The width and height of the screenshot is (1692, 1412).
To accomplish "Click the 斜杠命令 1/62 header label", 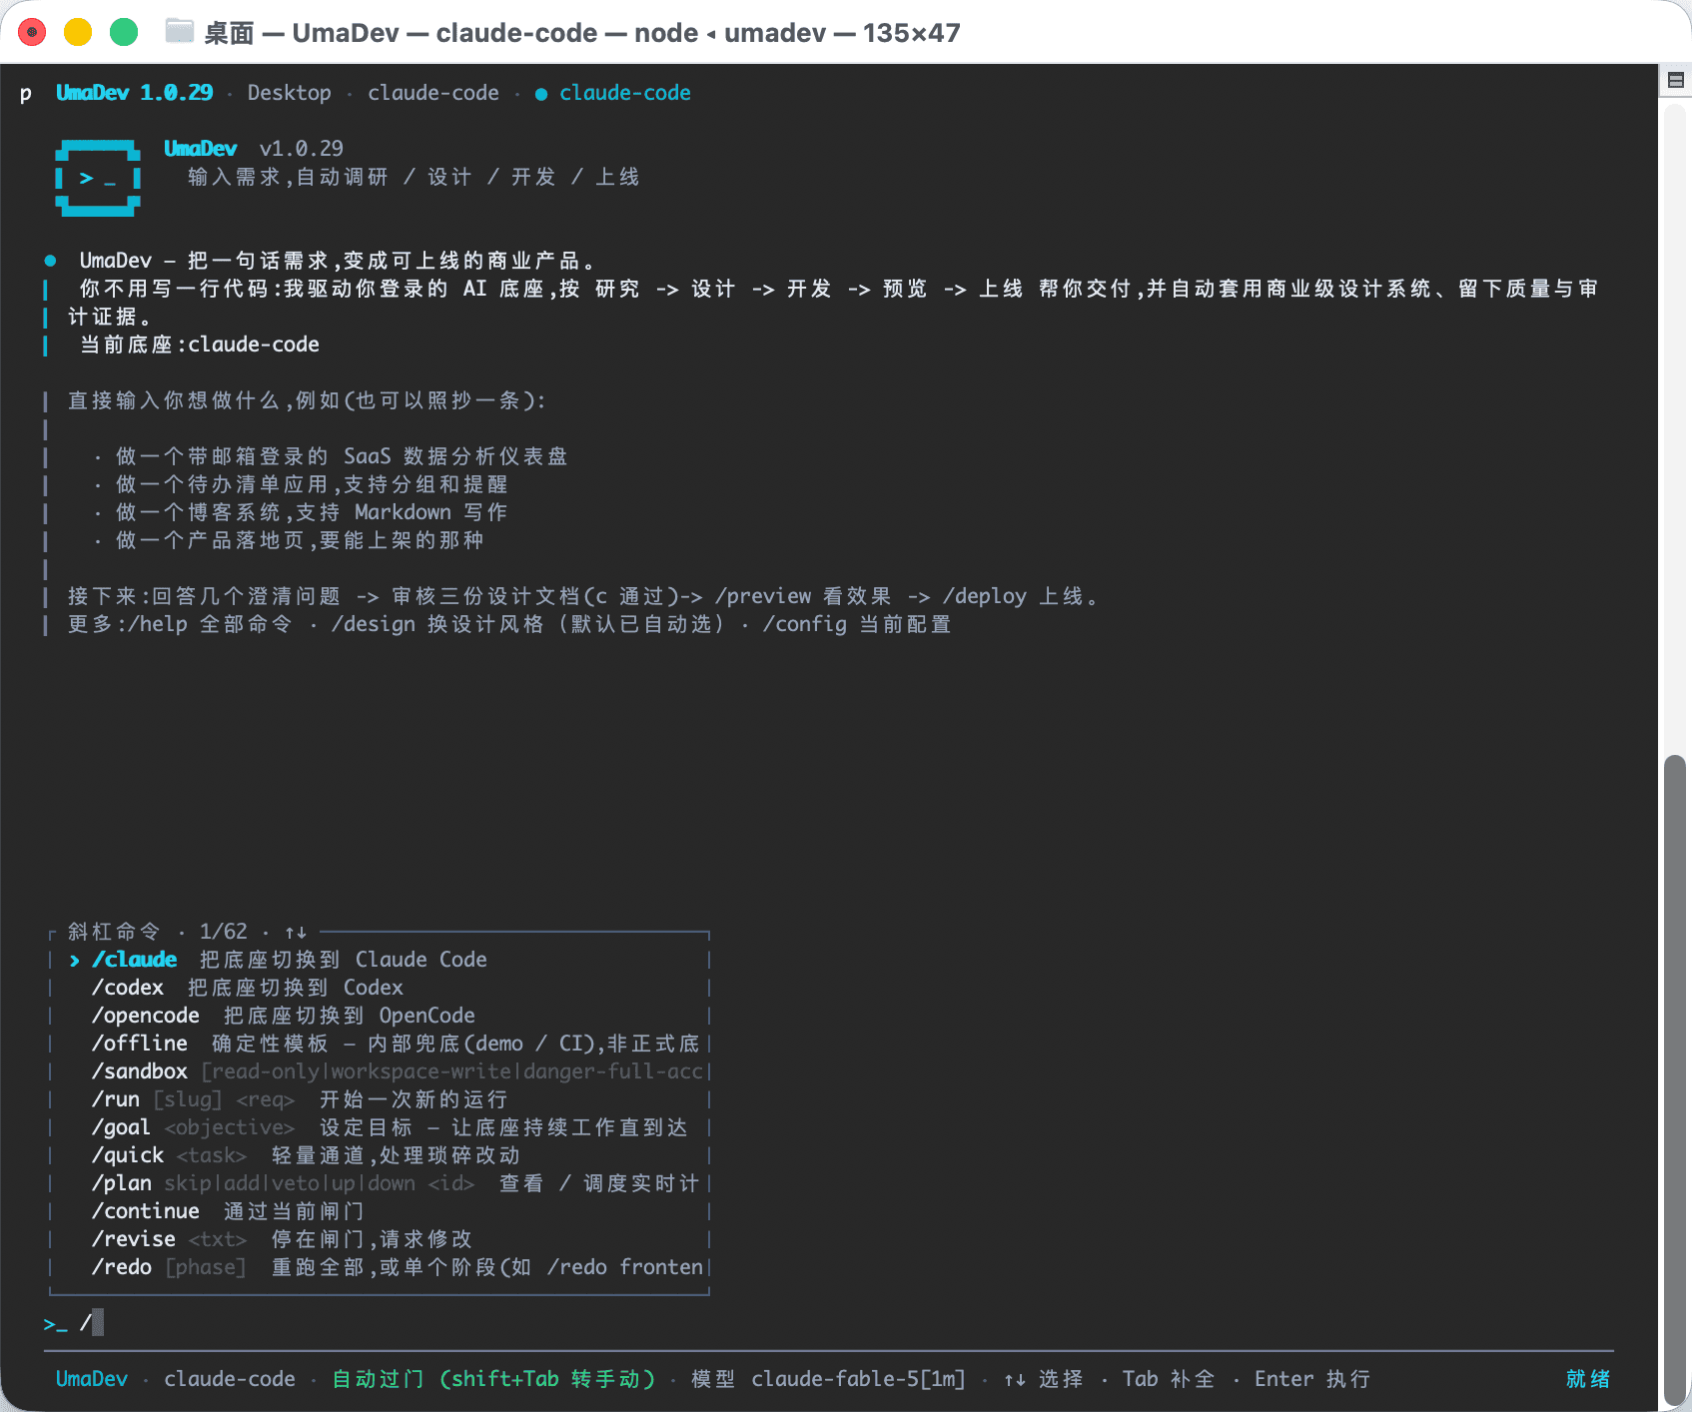I will [x=158, y=932].
